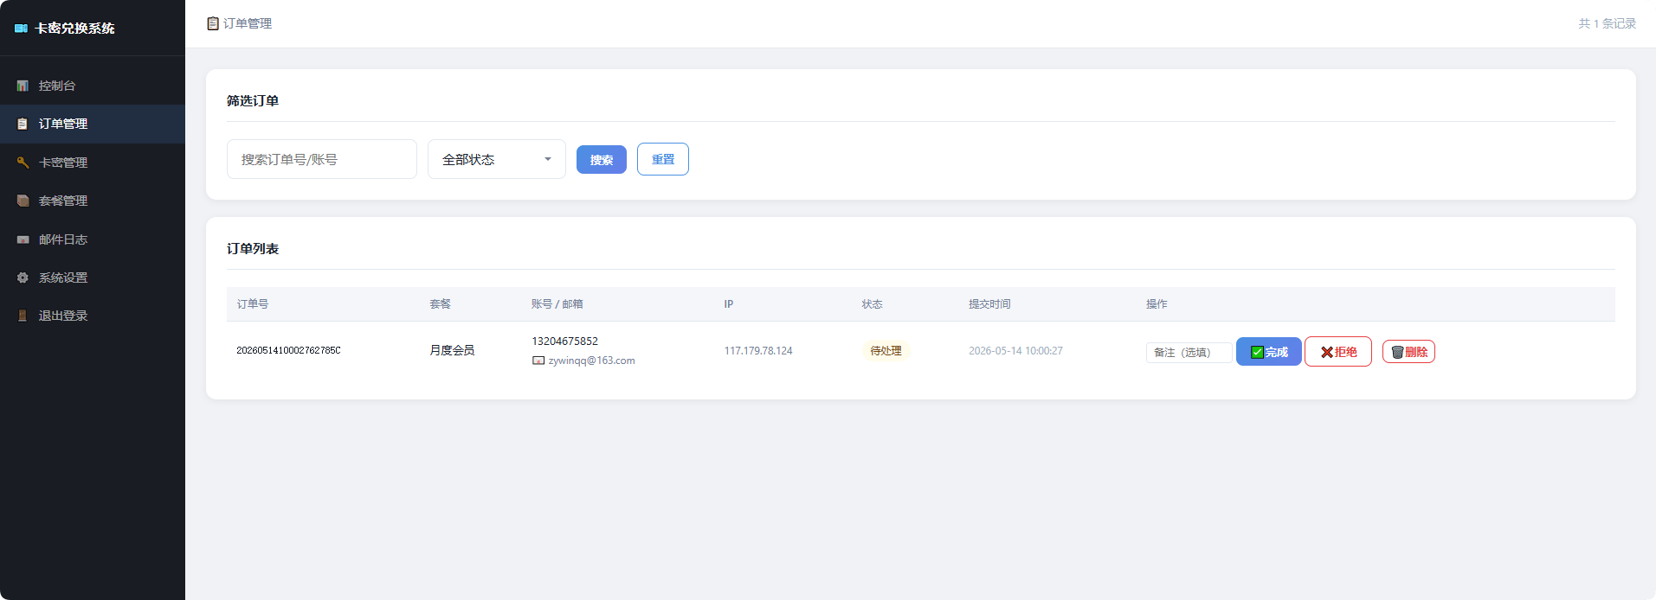This screenshot has height=600, width=1656.
Task: Click the 套餐 column header
Action: click(440, 303)
